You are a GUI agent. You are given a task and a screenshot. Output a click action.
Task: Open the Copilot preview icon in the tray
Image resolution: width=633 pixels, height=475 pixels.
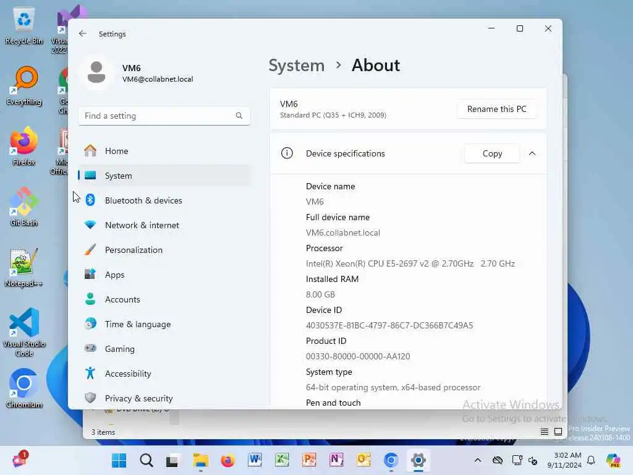(613, 460)
